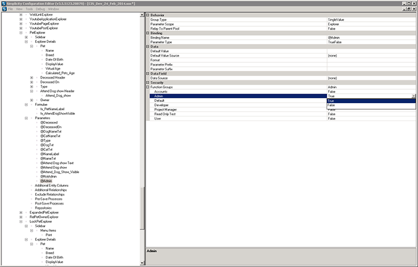Select the Attend_Dog_show tree item
Screen dimensions: 418x267
58,95
